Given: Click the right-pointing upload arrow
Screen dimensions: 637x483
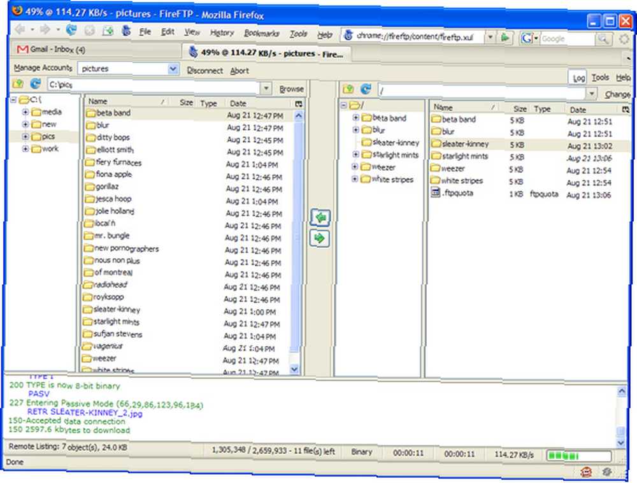Looking at the screenshot, I should click(319, 238).
